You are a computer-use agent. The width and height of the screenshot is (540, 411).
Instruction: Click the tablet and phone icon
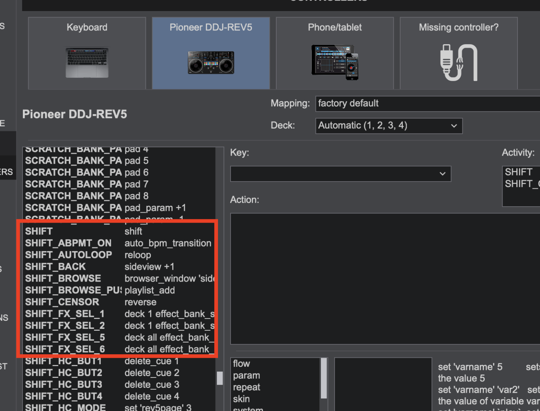coord(335,62)
